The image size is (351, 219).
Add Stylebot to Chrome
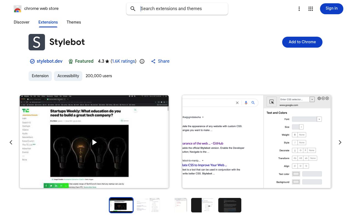[302, 42]
